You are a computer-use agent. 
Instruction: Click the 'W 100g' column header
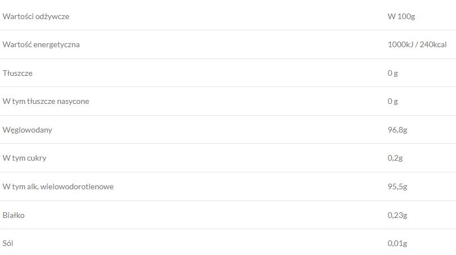coord(401,16)
